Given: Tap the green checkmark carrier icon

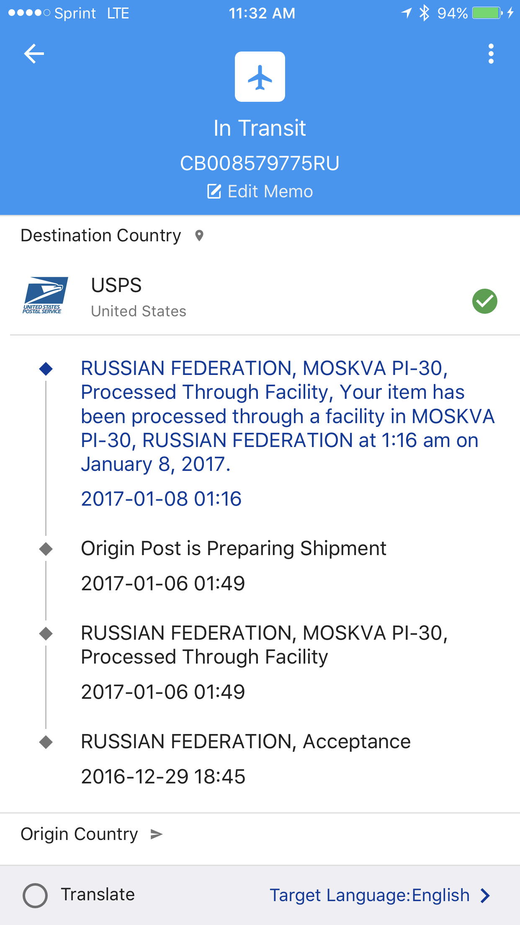Looking at the screenshot, I should point(484,301).
